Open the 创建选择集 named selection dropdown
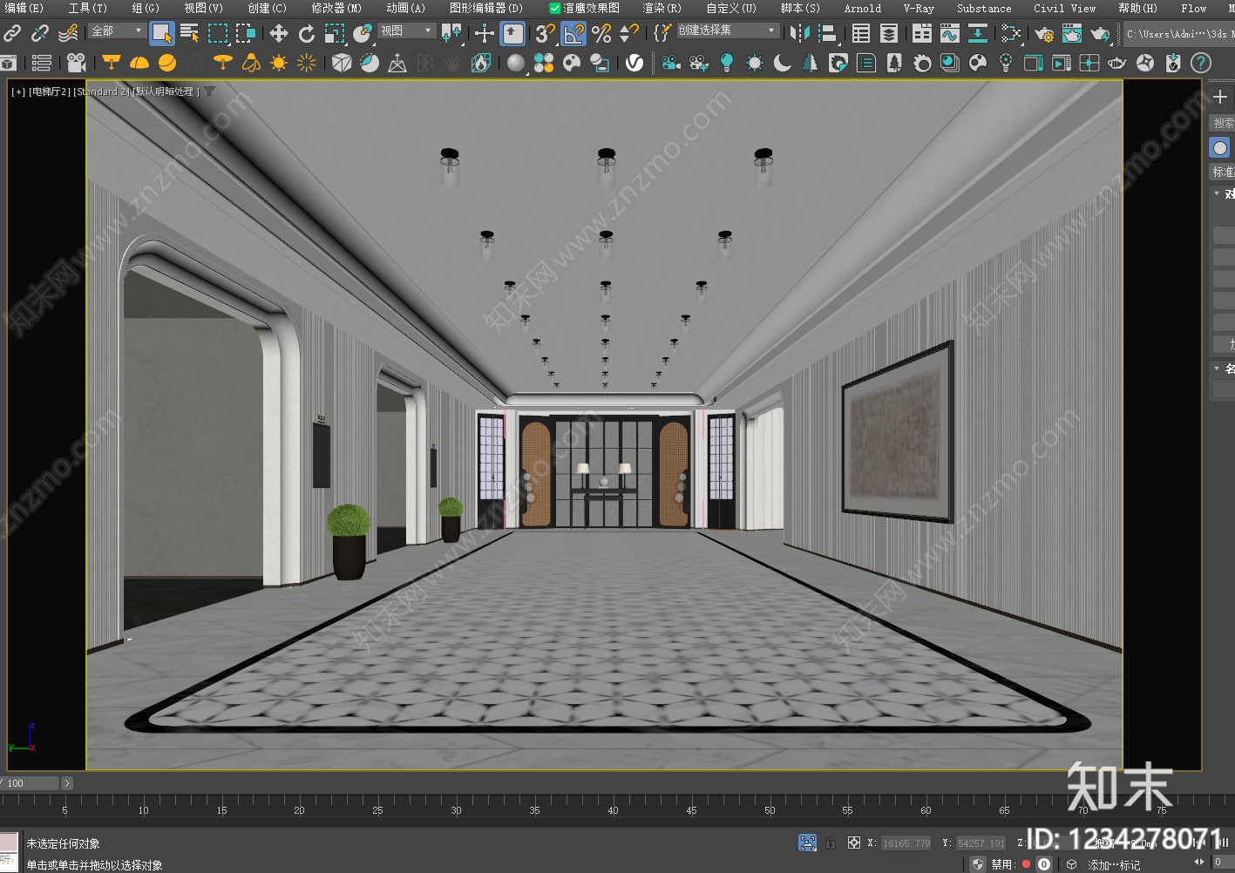This screenshot has height=873, width=1235. [x=727, y=30]
